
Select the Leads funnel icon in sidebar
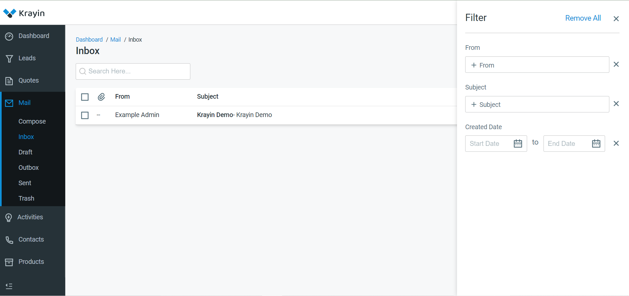point(9,58)
